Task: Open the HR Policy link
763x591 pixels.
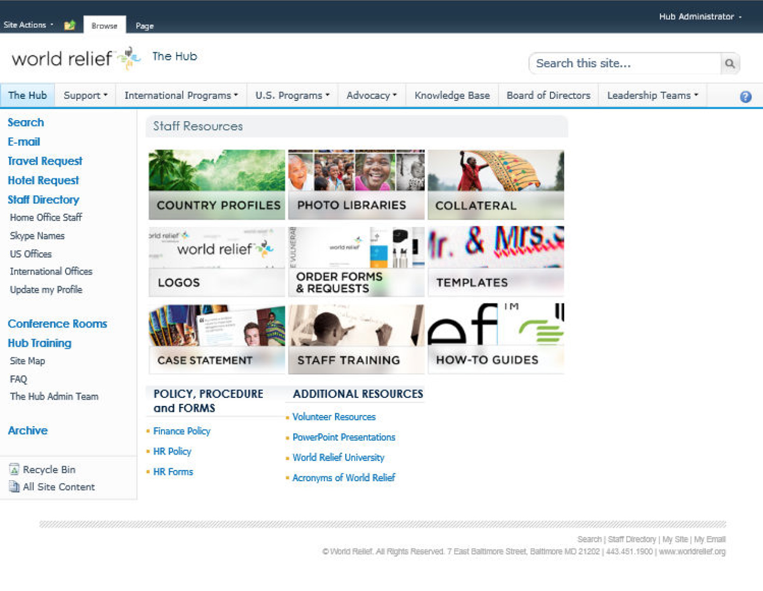Action: pos(172,452)
